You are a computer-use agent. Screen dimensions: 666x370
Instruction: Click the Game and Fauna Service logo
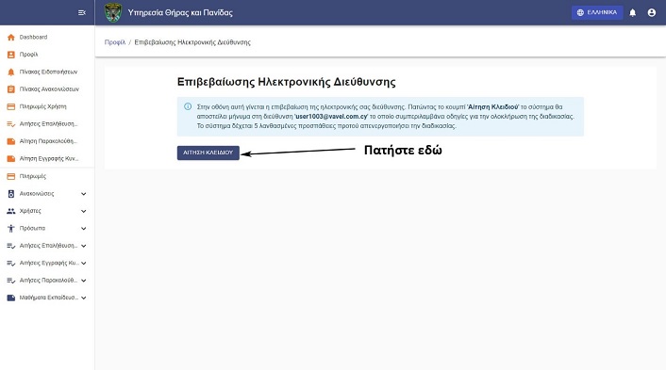[x=113, y=13]
